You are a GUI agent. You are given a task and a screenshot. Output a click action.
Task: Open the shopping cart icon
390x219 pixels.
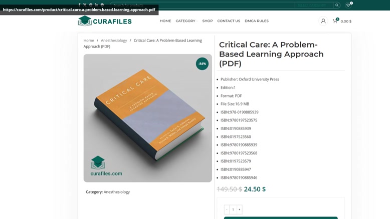pyautogui.click(x=335, y=21)
